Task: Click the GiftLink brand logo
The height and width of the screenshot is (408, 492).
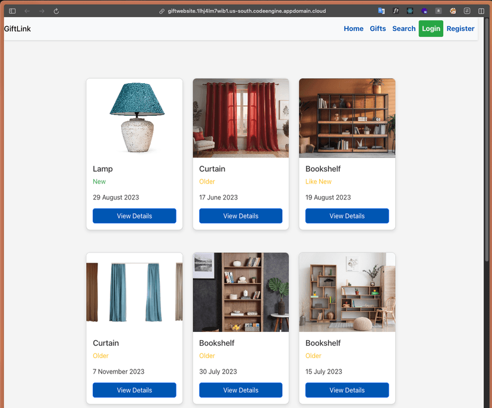Action: (x=18, y=29)
